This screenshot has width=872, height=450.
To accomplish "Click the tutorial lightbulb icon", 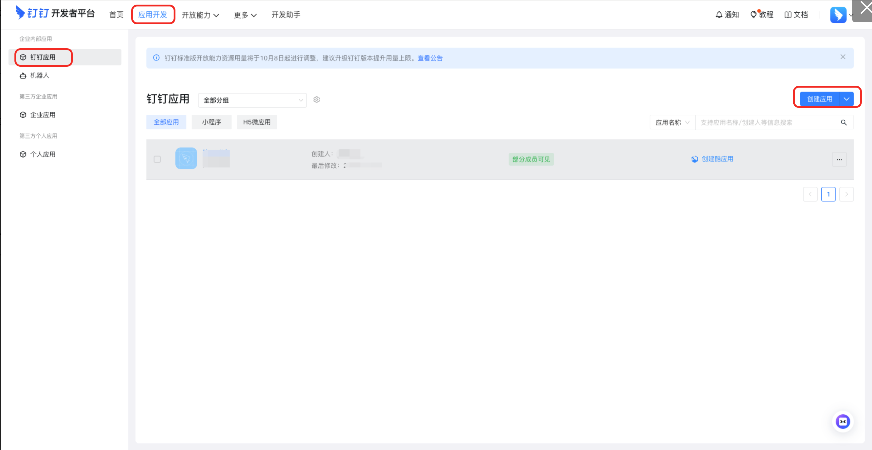I will (753, 14).
